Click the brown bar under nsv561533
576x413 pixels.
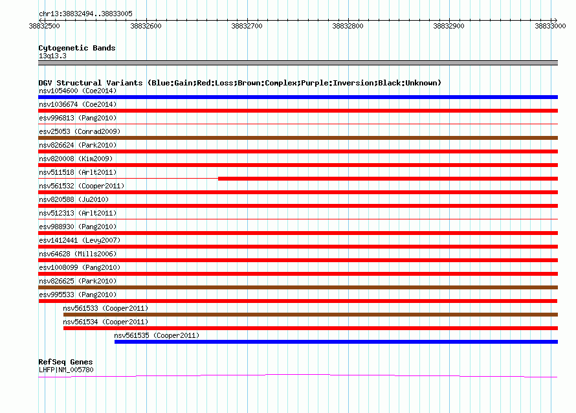point(311,315)
